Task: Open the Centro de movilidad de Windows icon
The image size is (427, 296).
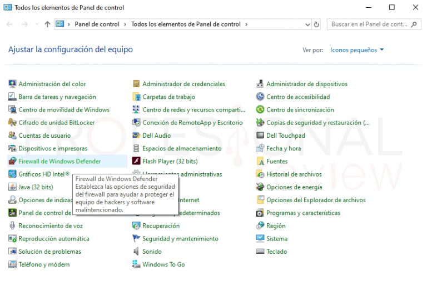Action: (12, 109)
